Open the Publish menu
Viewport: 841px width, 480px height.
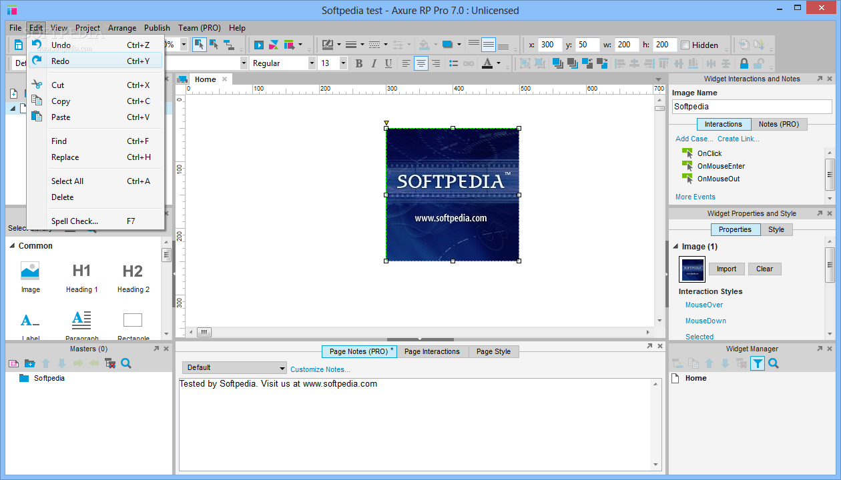[157, 28]
